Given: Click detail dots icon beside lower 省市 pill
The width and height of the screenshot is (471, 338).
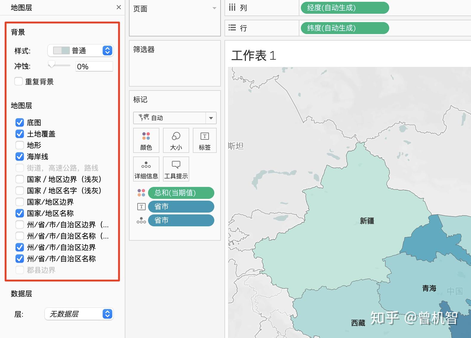Looking at the screenshot, I should pyautogui.click(x=141, y=220).
